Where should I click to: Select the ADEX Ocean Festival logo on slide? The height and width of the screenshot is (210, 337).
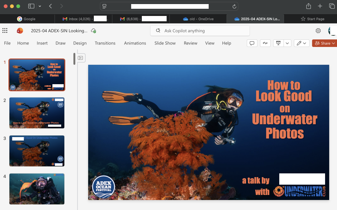click(103, 187)
